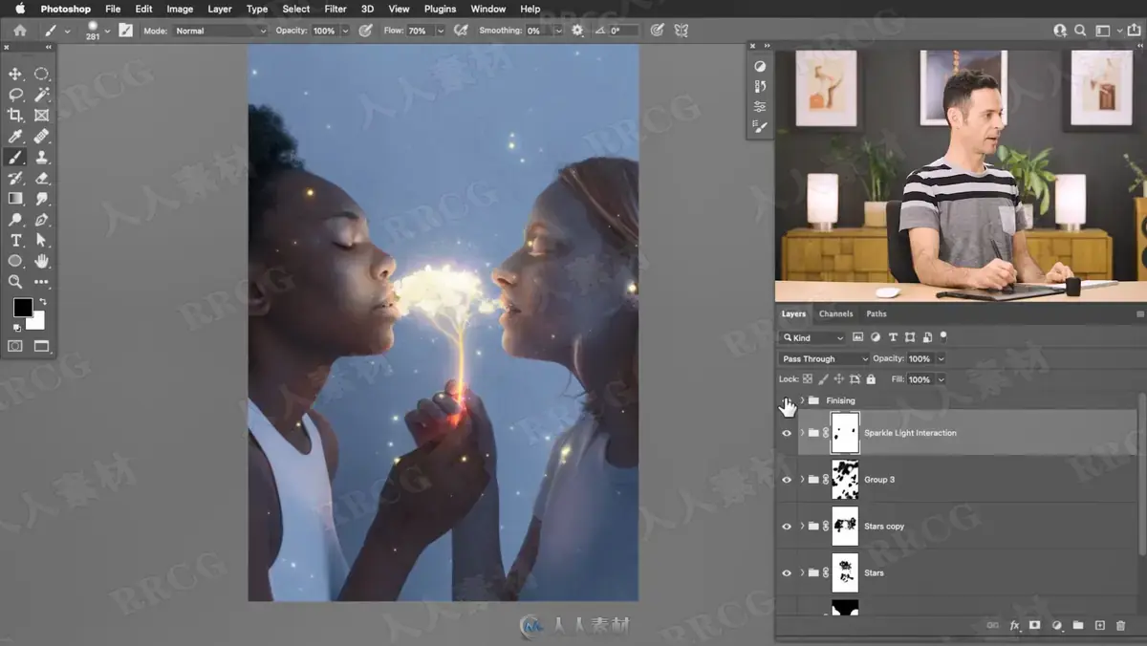The image size is (1147, 646).
Task: Open the Properties panel icon
Action: (760, 107)
